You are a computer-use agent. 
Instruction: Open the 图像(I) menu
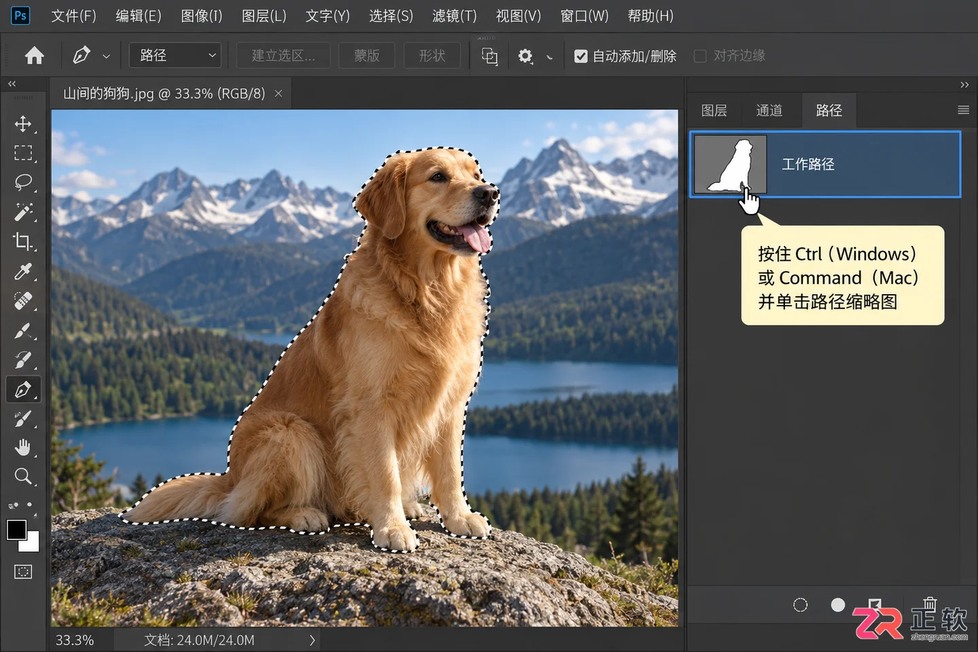point(202,16)
